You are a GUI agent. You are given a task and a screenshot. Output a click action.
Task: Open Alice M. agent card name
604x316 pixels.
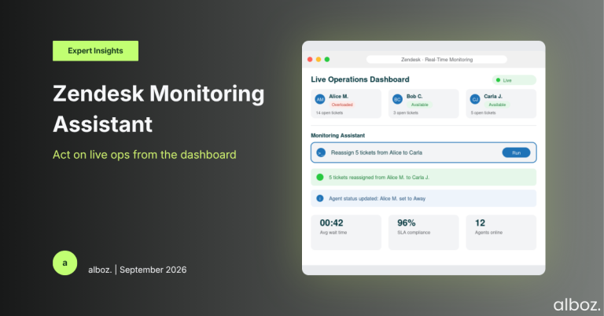click(x=339, y=96)
